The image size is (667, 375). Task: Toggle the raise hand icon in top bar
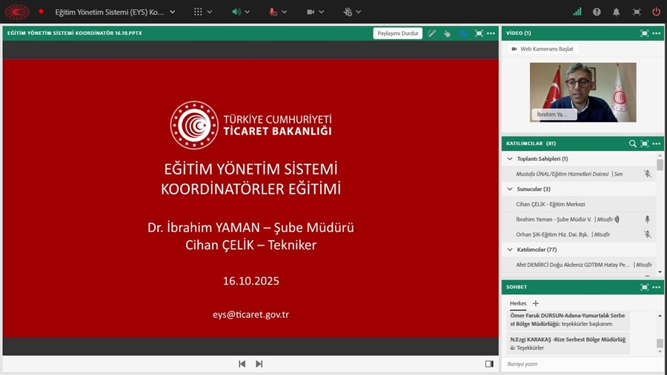point(348,12)
